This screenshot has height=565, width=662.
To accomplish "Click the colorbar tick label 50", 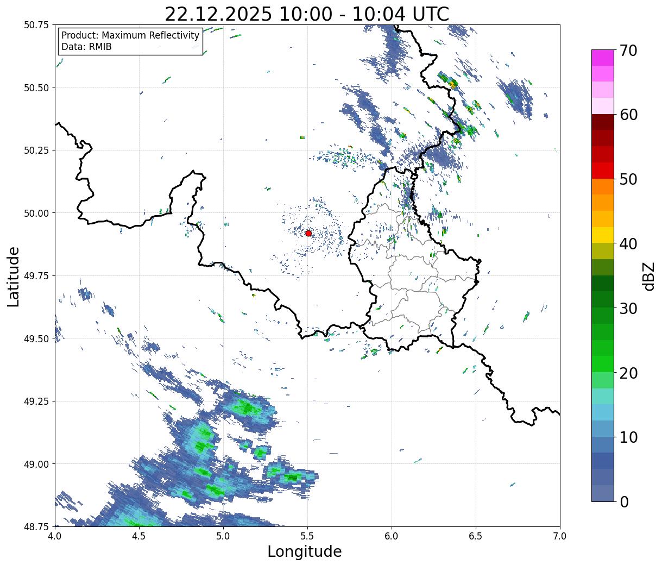I will tap(628, 179).
